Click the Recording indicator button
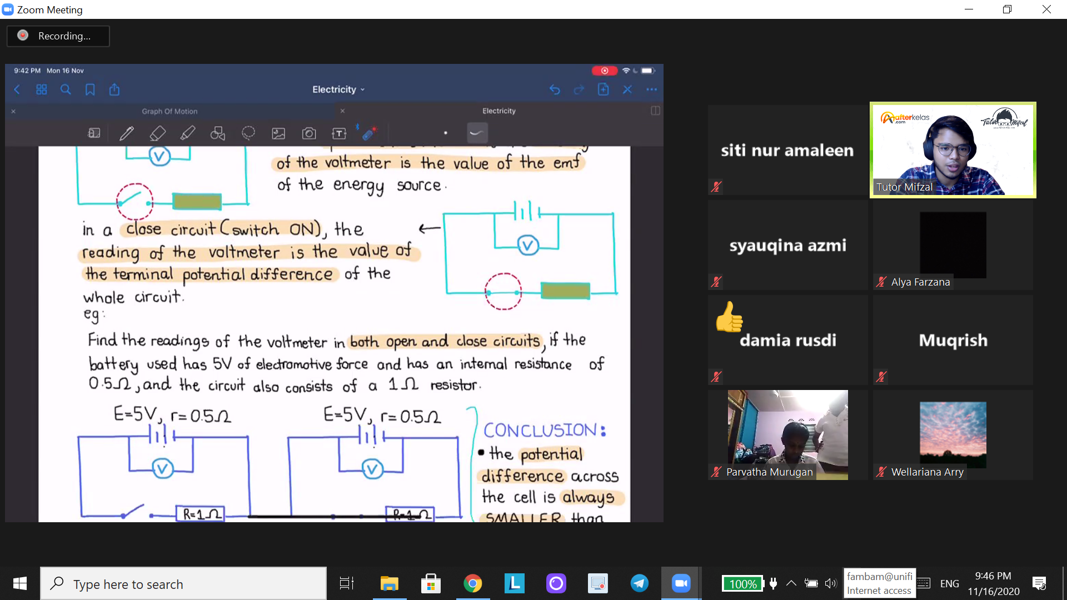1067x600 pixels. pyautogui.click(x=58, y=36)
